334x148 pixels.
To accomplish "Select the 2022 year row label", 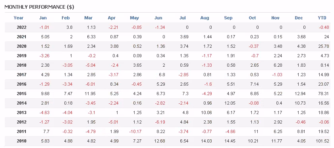I will [x=21, y=27].
